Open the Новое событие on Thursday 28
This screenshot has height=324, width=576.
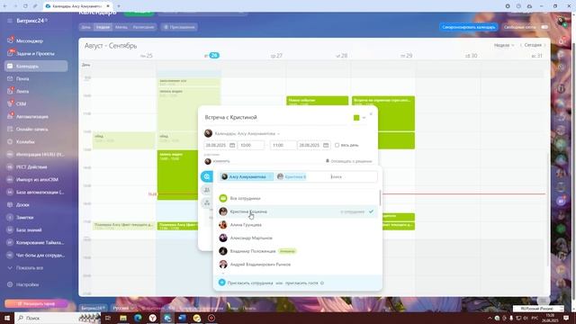pos(318,101)
